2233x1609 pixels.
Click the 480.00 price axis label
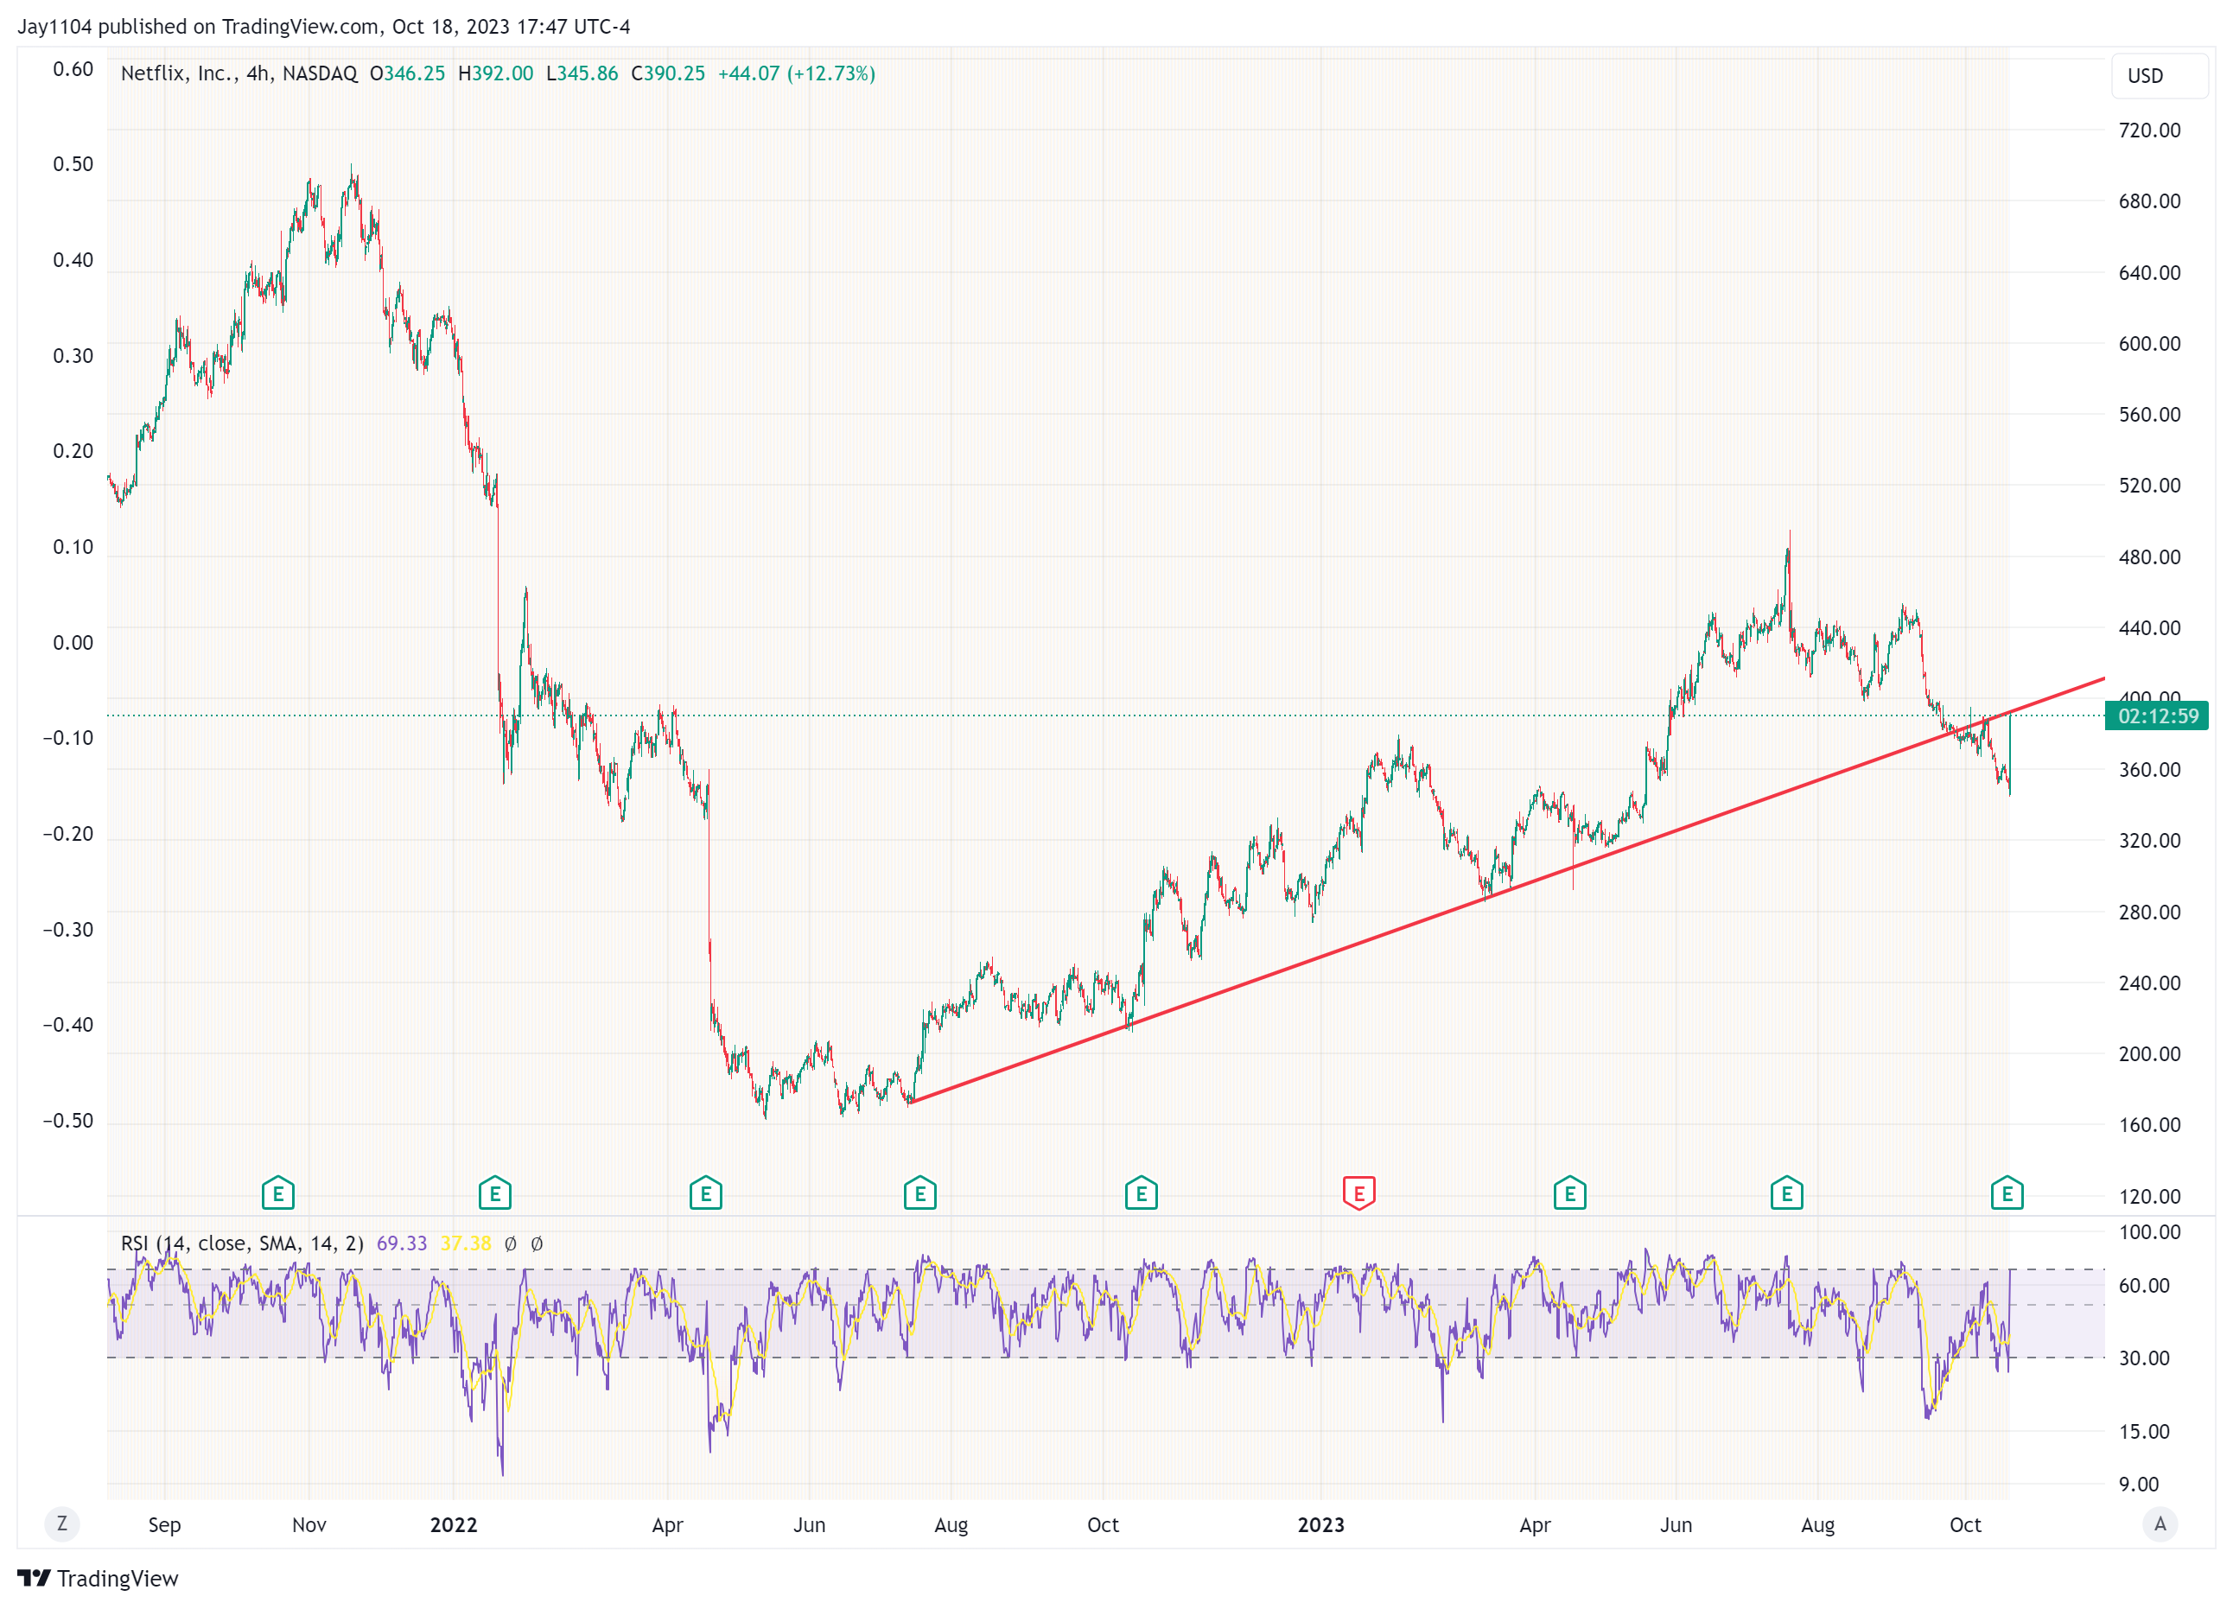tap(2148, 556)
